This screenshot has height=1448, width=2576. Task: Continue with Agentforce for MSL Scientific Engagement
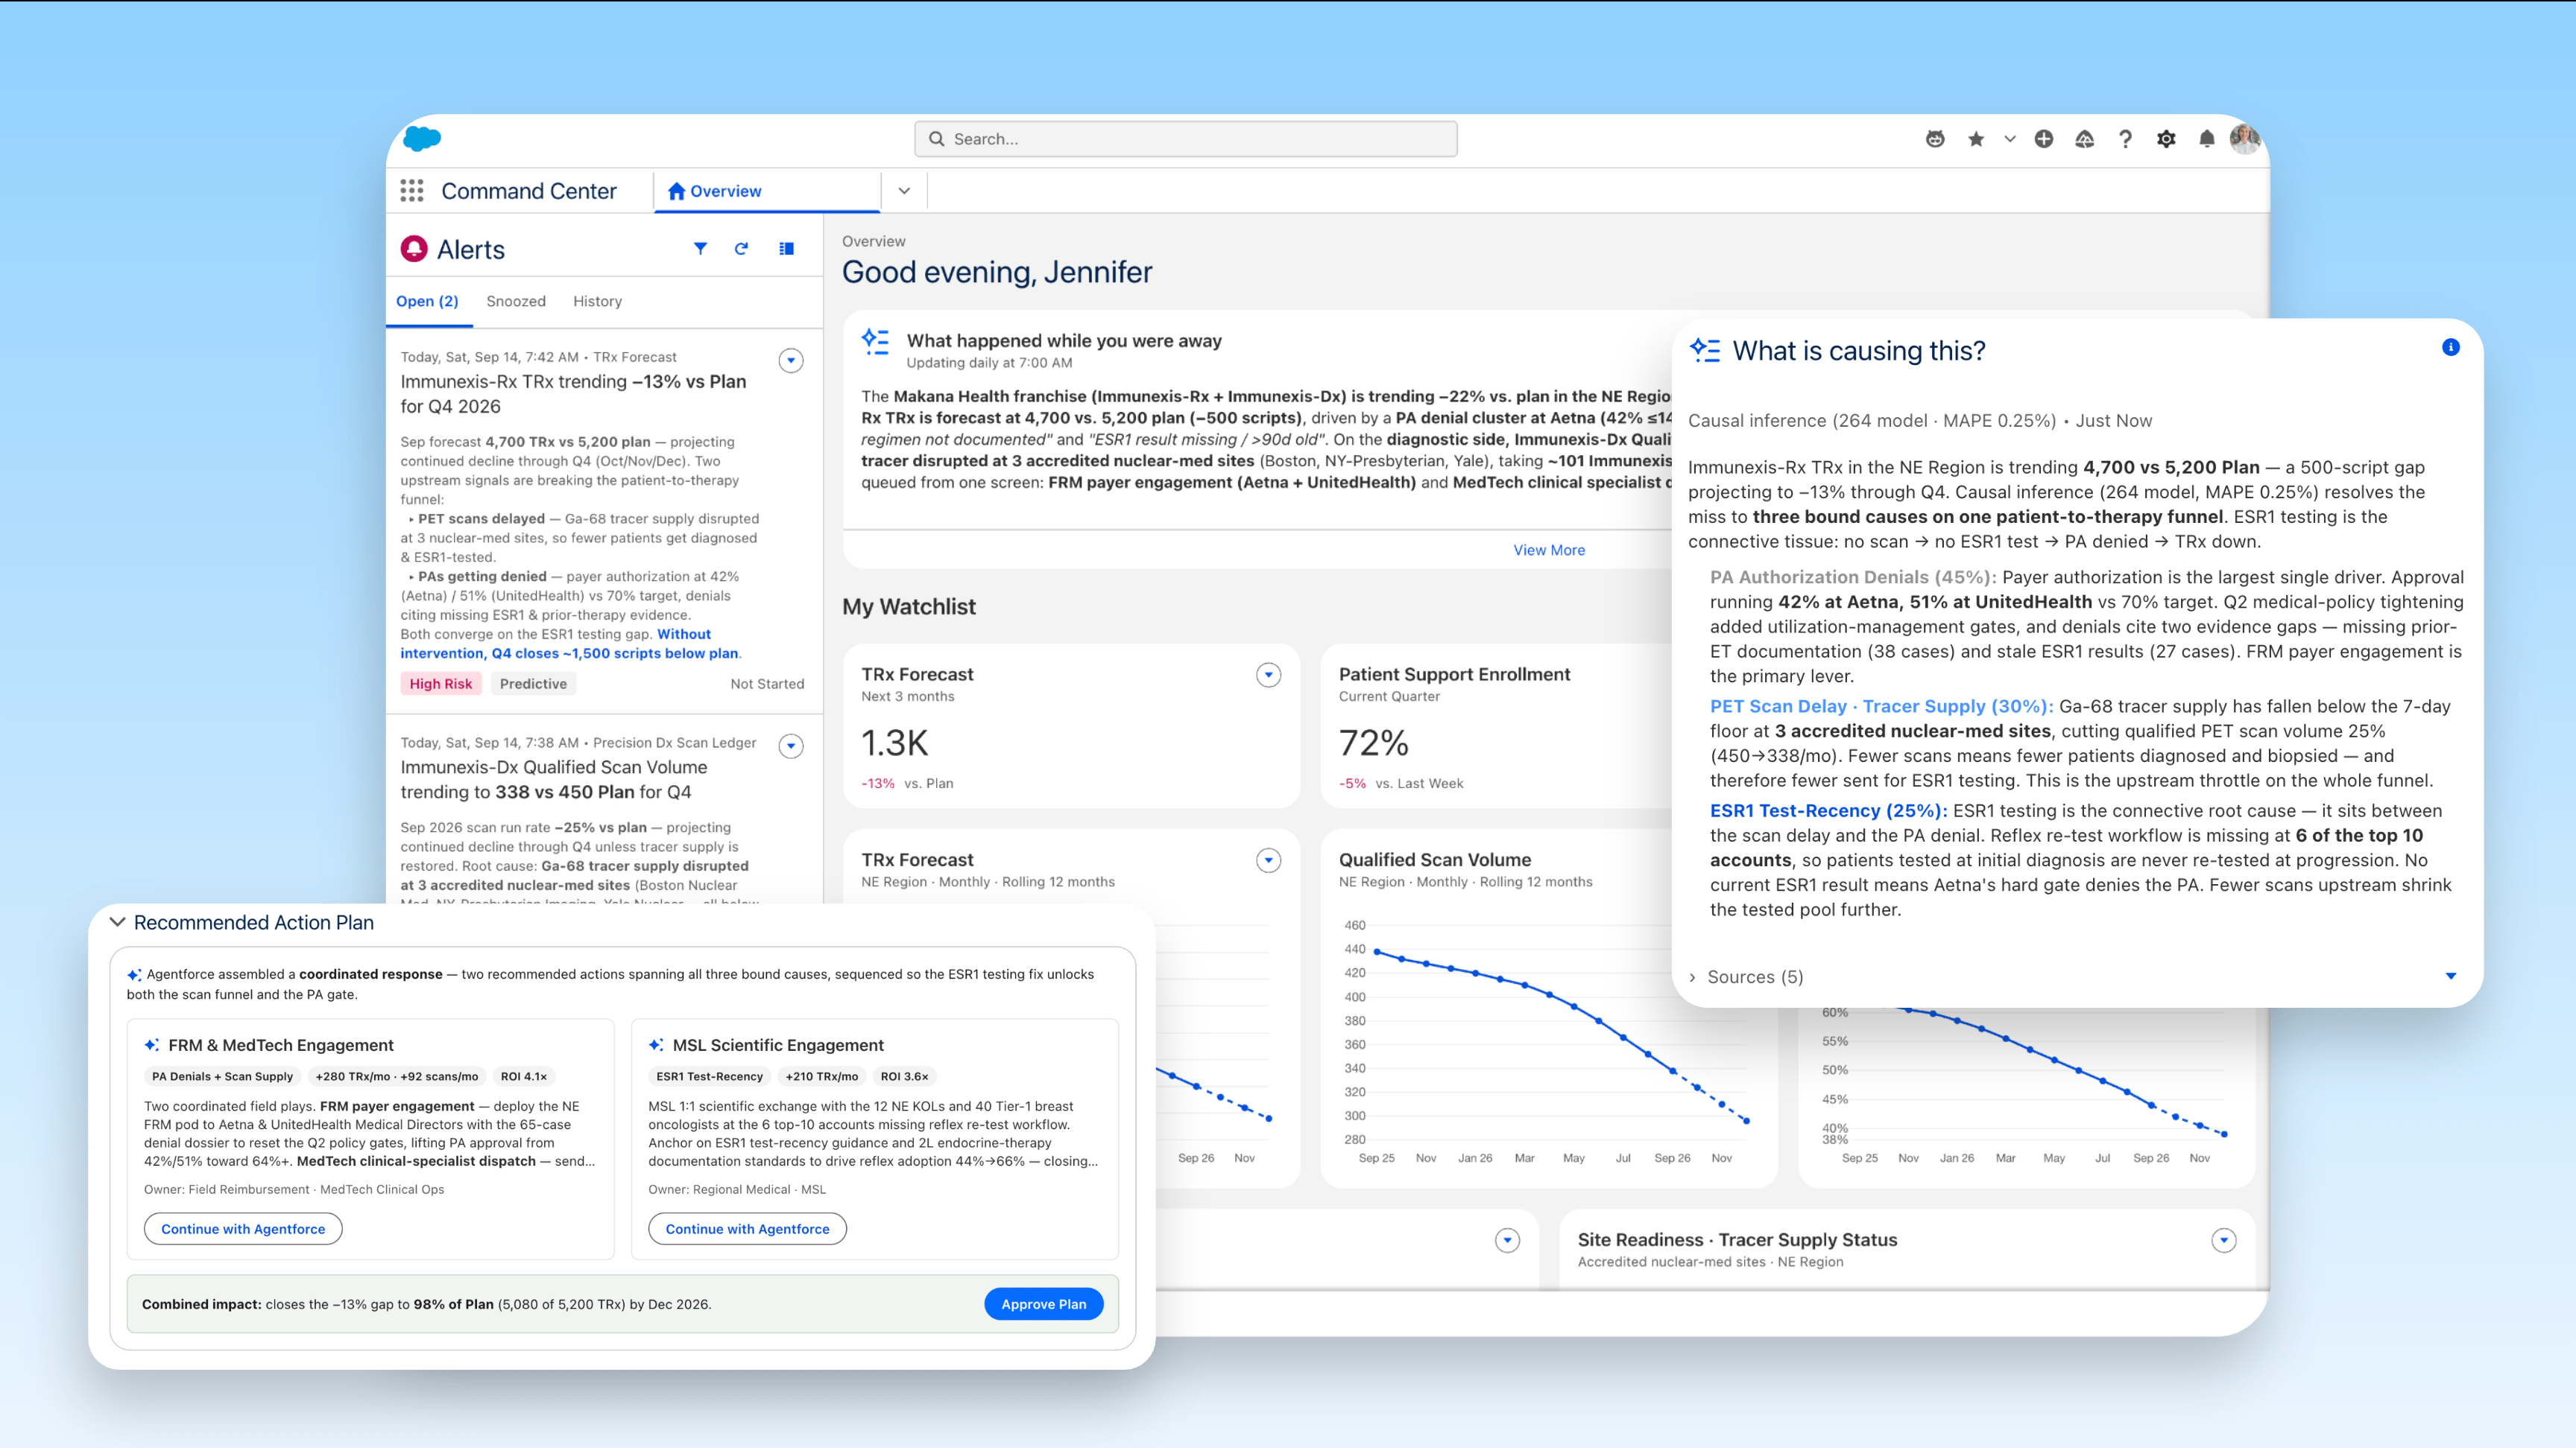tap(747, 1229)
